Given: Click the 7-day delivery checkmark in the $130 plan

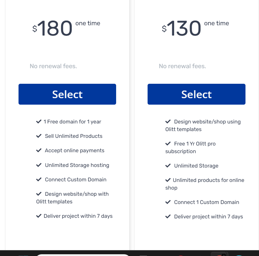Looking at the screenshot, I should coord(168,217).
